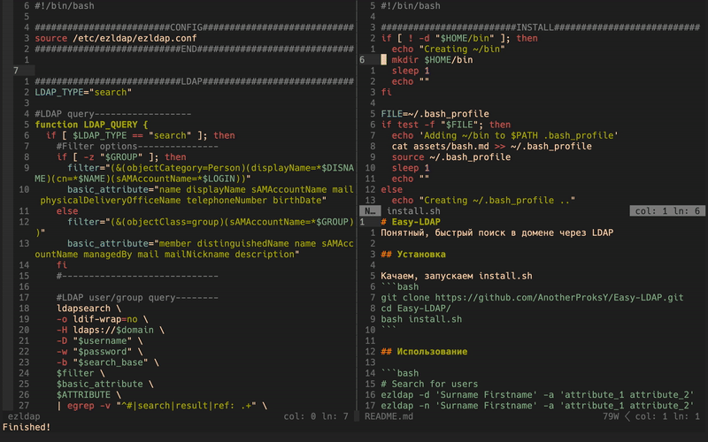Click the 'echo 'Adding ~/bin to $PATH' line
Viewport: 708px width, 442px height.
click(504, 136)
